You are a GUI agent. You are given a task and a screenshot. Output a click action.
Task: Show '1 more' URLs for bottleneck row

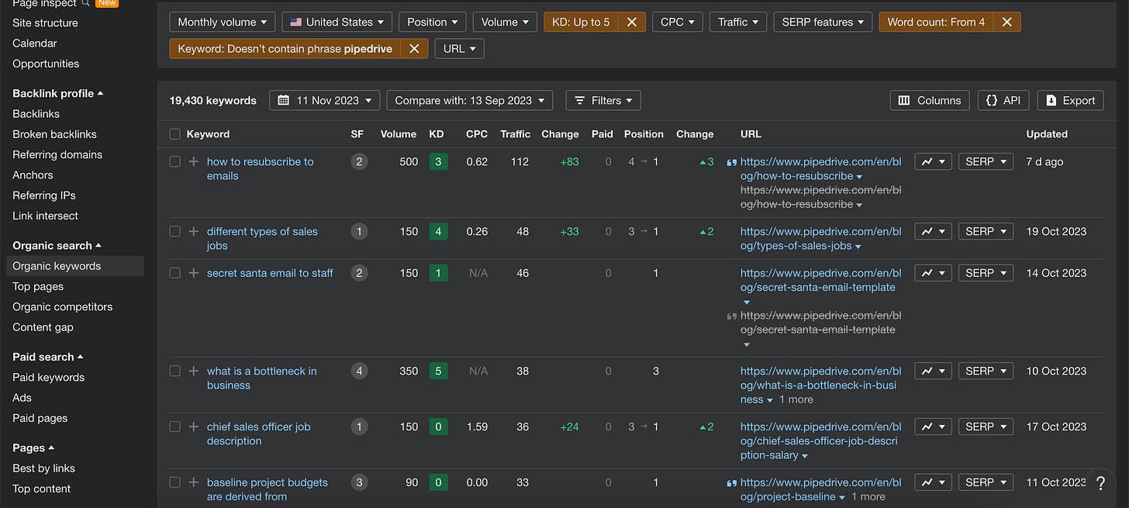796,400
